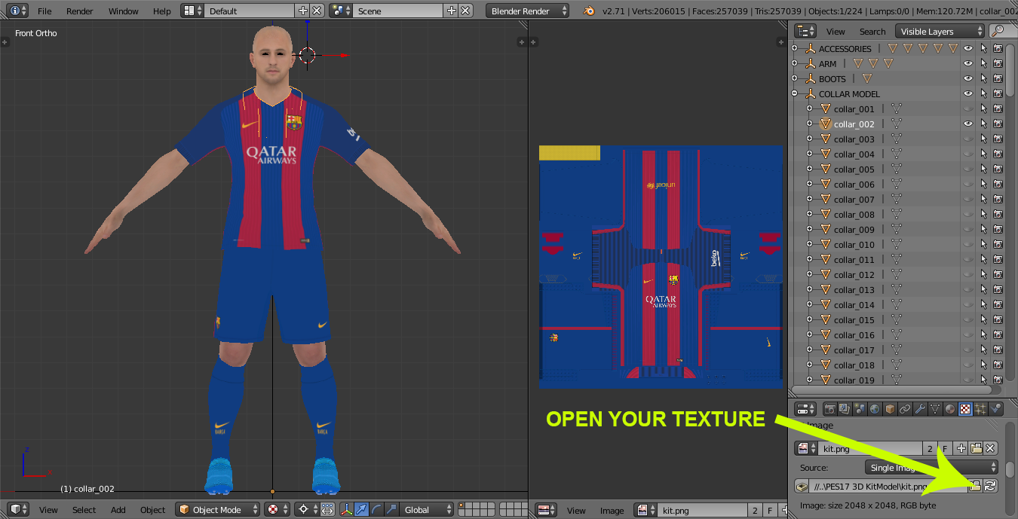Image resolution: width=1018 pixels, height=519 pixels.
Task: Expand the ARM tree node
Action: (x=794, y=64)
